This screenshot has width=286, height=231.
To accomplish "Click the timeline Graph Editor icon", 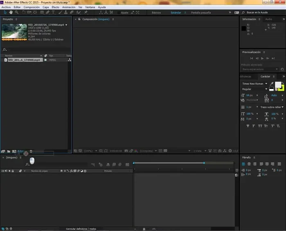I will (x=127, y=164).
